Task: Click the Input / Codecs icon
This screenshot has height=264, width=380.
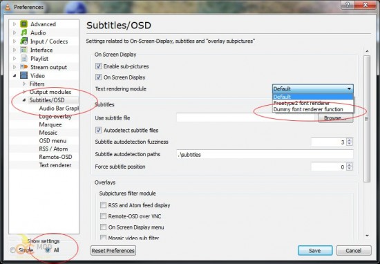Action: click(23, 41)
